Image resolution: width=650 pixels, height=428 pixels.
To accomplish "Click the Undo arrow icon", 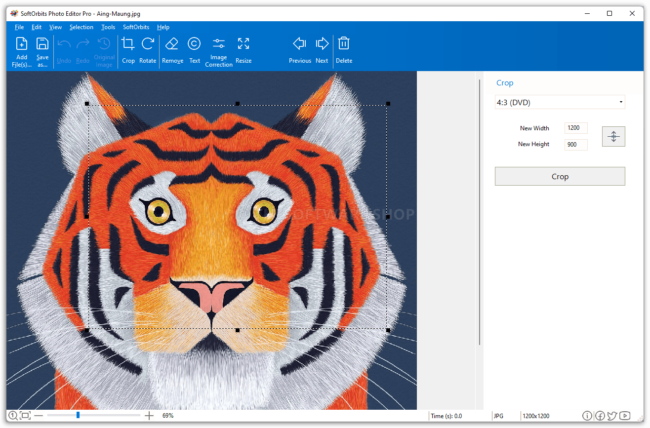I will 64,44.
